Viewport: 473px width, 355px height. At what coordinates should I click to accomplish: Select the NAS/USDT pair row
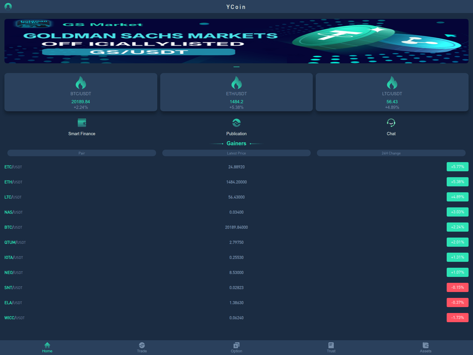(x=237, y=212)
